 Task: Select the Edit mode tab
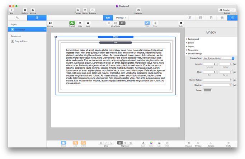click(x=108, y=18)
